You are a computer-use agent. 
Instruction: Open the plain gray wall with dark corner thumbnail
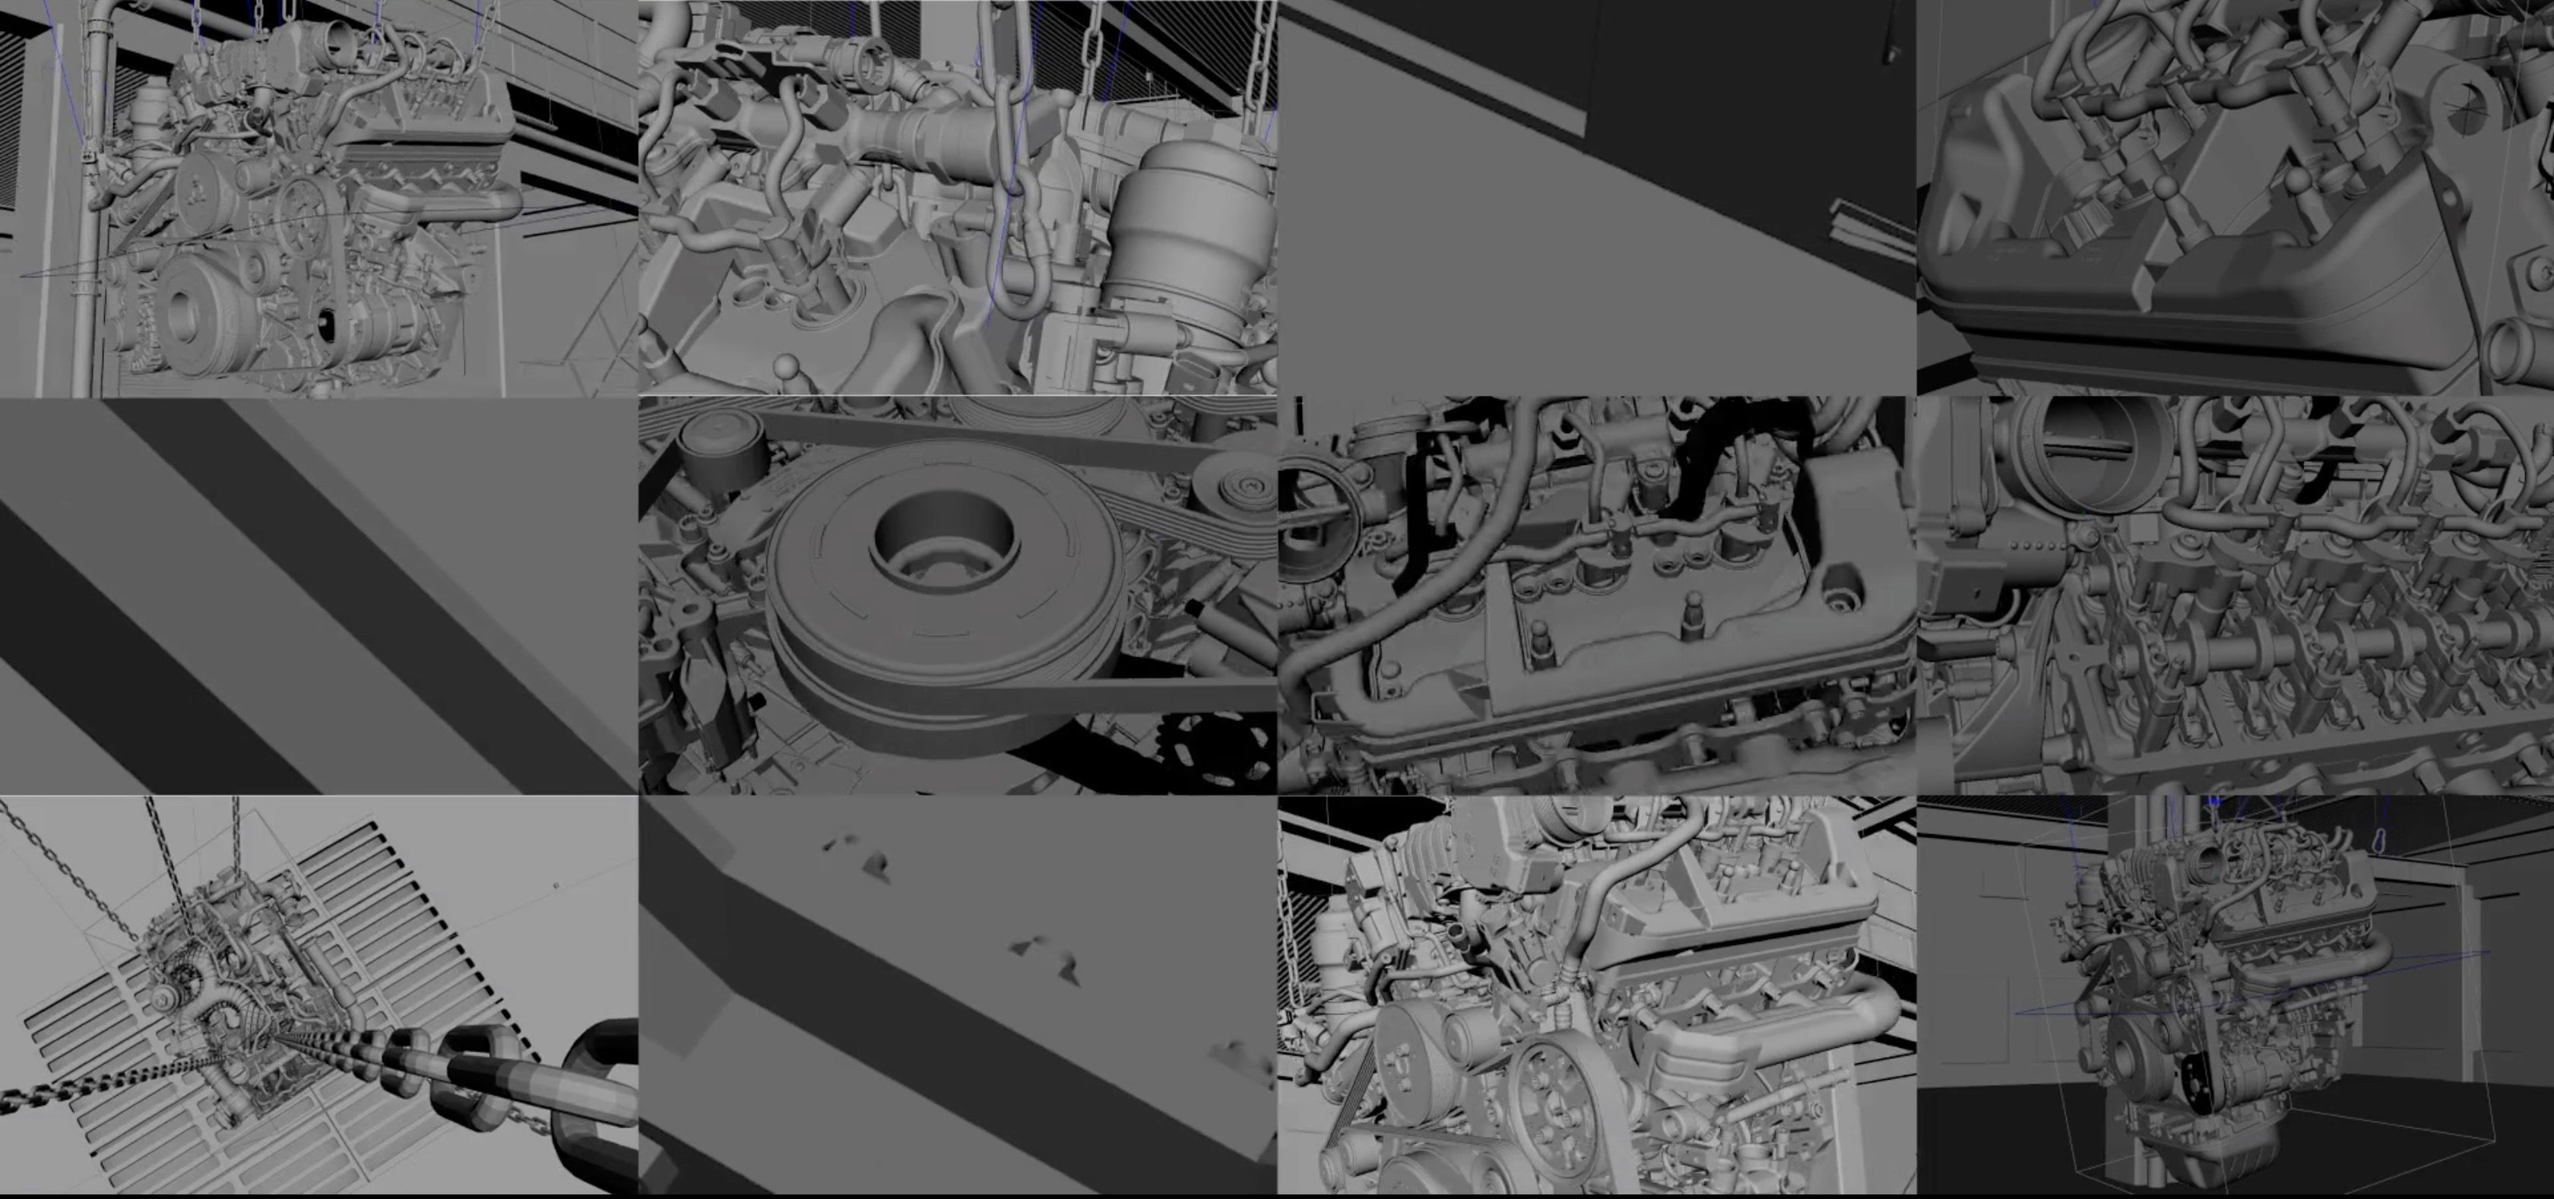[1596, 198]
